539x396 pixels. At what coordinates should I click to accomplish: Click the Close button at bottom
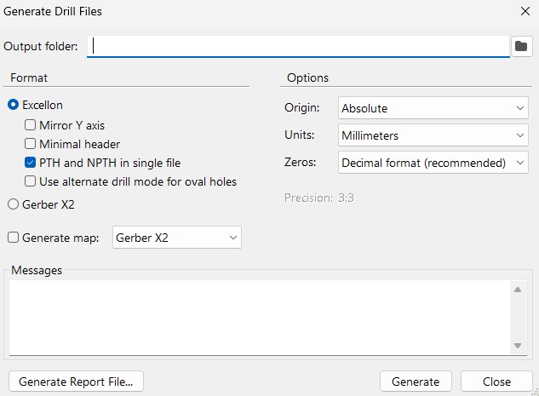pyautogui.click(x=496, y=382)
